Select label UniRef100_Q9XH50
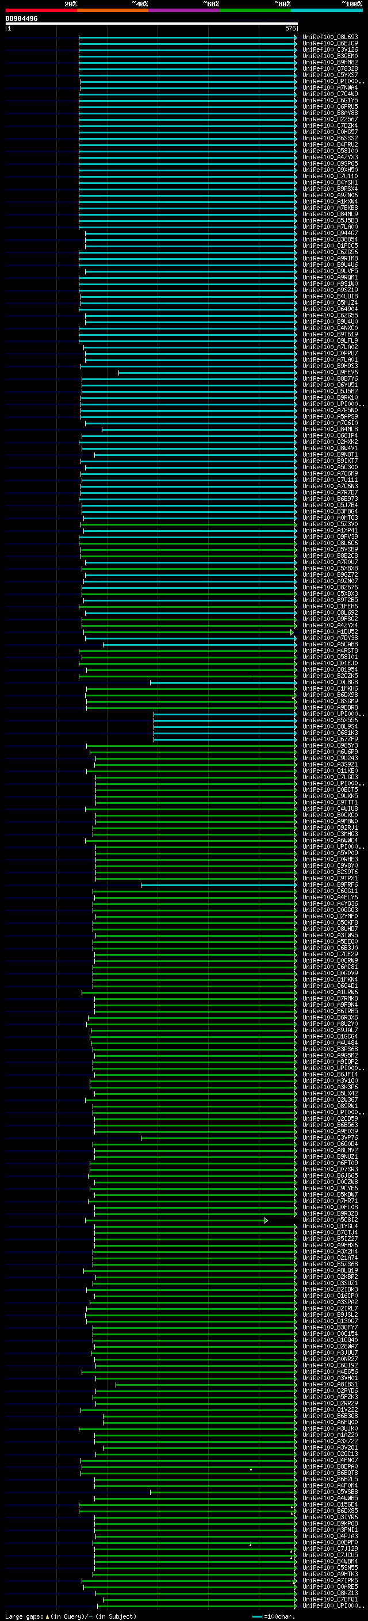Viewport: 368px width, 1621px height. [330, 170]
